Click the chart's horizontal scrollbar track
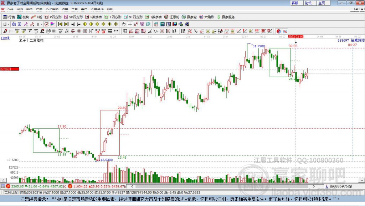Image resolution: width=365 pixels, height=206 pixels. 223,186
